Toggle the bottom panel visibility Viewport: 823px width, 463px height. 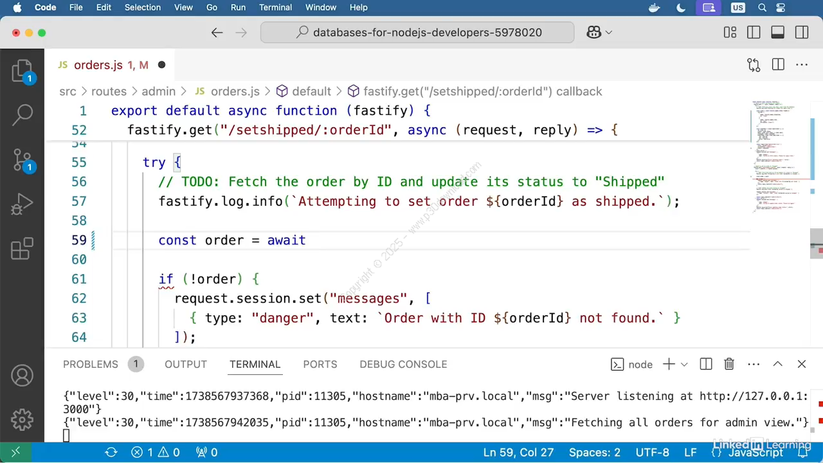click(x=777, y=32)
